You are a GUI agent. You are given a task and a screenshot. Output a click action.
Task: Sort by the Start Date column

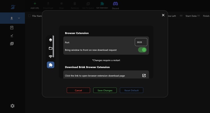click(x=191, y=16)
